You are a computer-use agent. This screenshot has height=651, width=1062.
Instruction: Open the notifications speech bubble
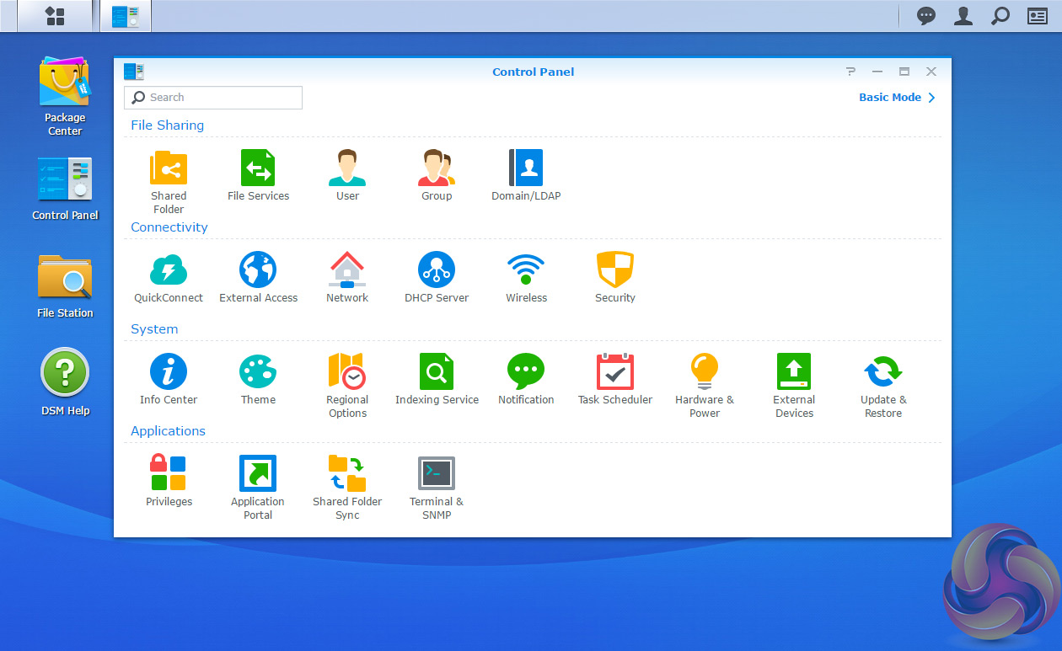pyautogui.click(x=926, y=16)
